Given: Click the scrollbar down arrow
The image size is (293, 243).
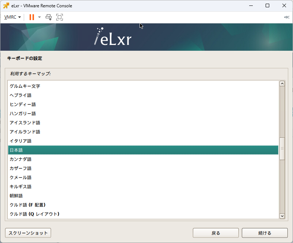Looking at the screenshot, I should tap(282, 216).
